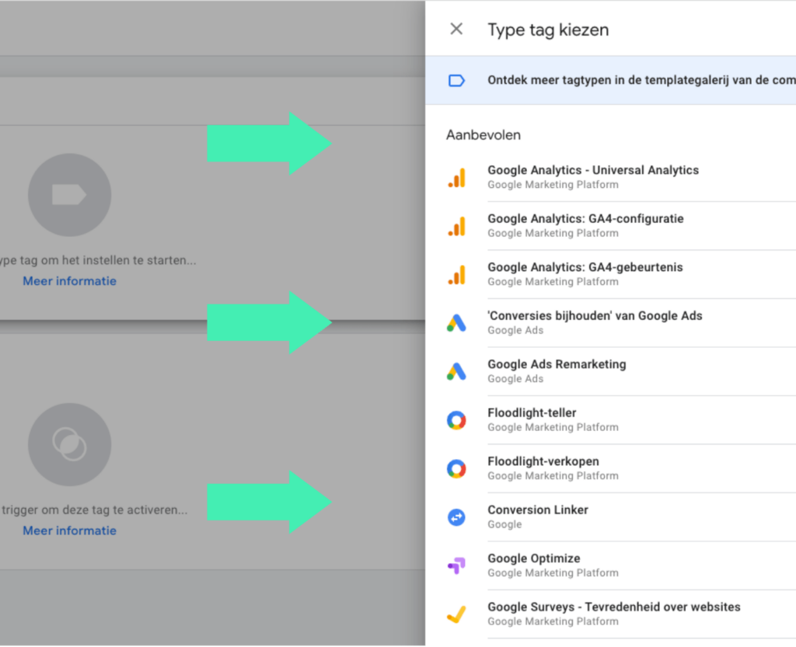The image size is (796, 647).
Task: Open the community template gallery banner text
Action: click(641, 80)
